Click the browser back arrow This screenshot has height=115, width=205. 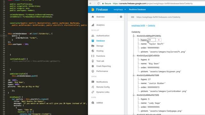tap(91, 4)
